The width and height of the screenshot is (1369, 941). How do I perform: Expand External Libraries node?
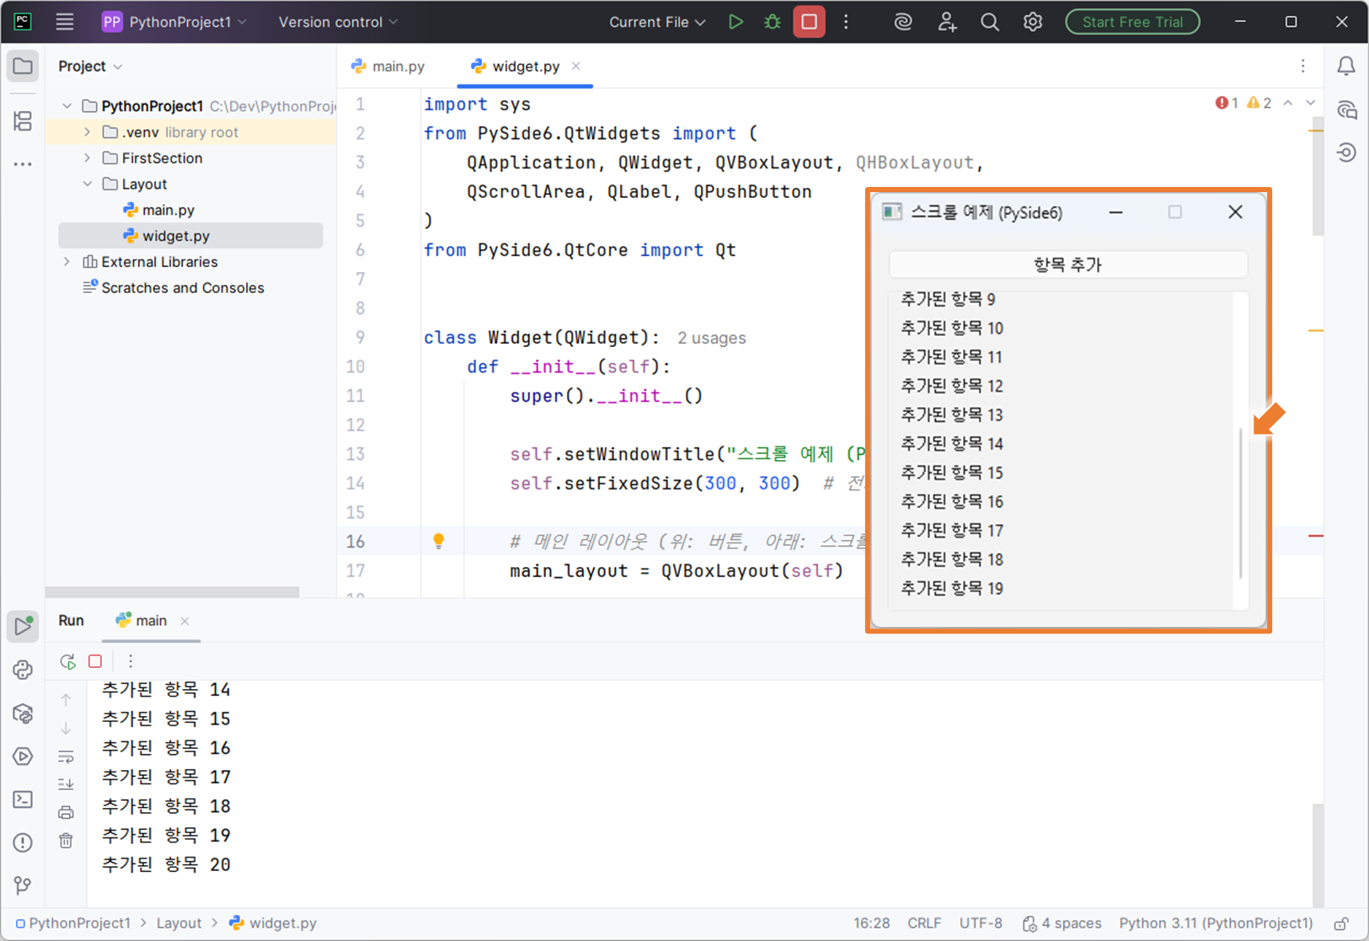[67, 262]
